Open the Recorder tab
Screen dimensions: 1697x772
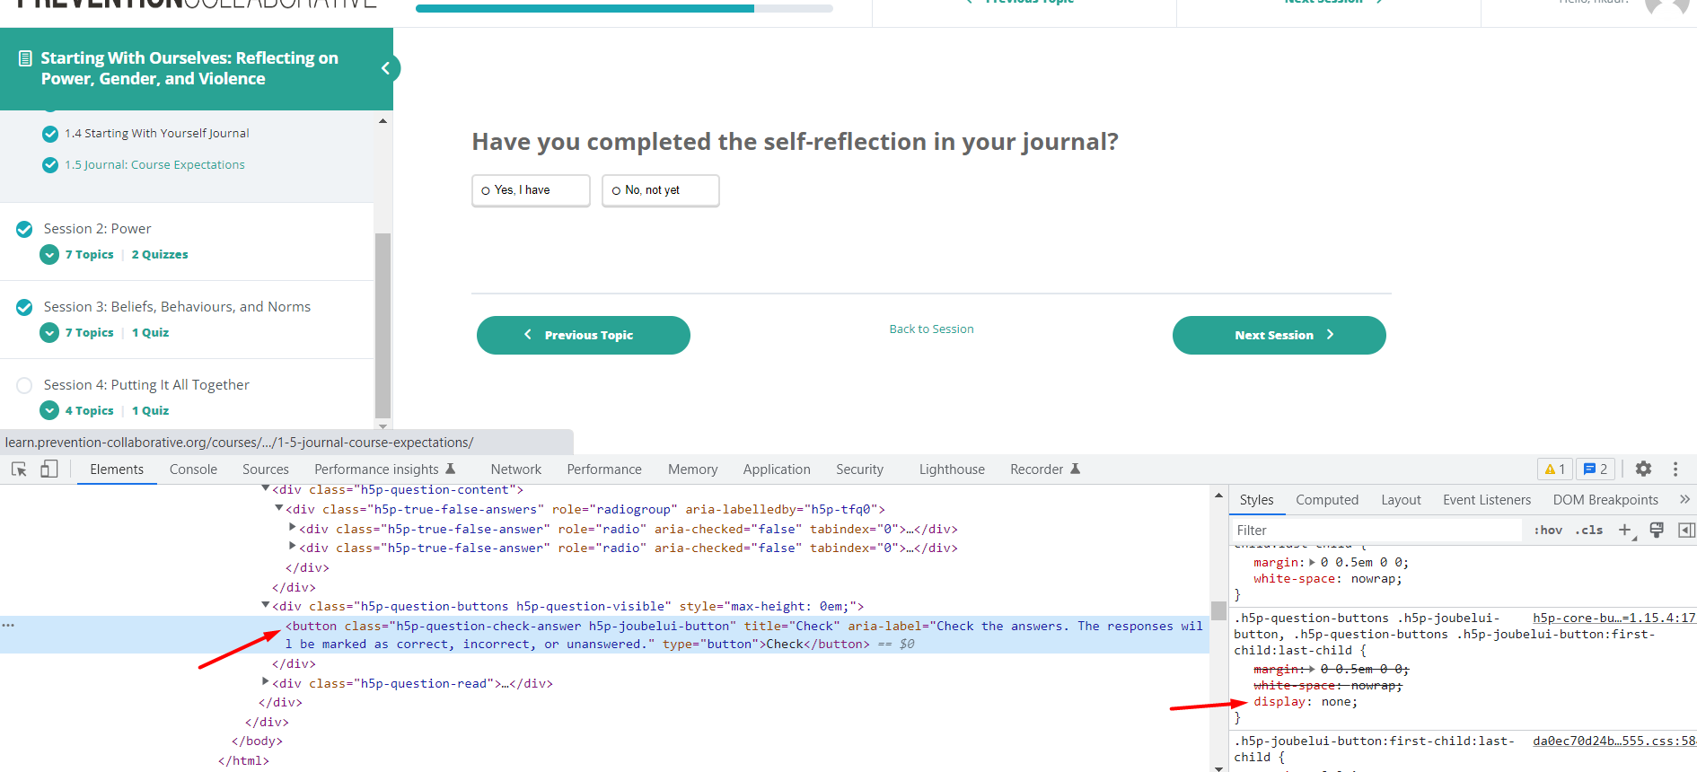(1045, 469)
